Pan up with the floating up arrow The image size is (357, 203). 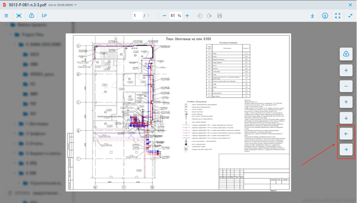pos(346,102)
